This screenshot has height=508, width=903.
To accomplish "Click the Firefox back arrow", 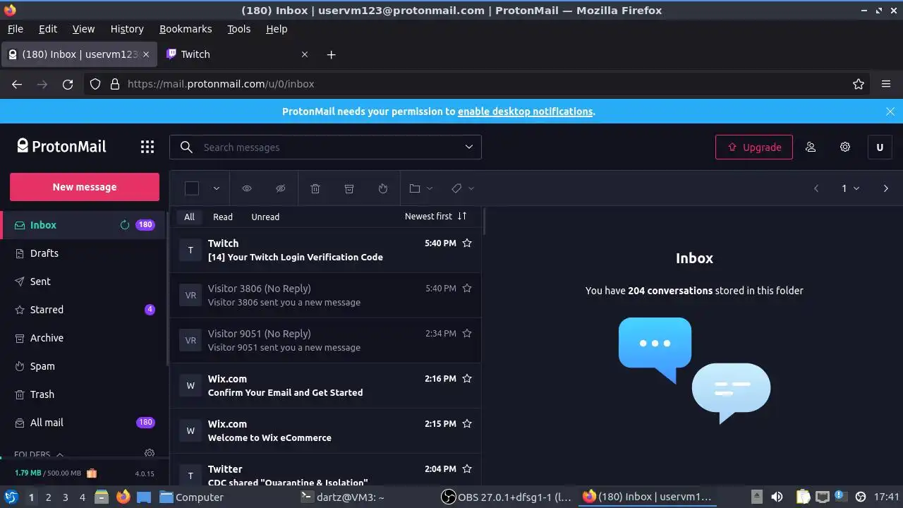I will [17, 84].
